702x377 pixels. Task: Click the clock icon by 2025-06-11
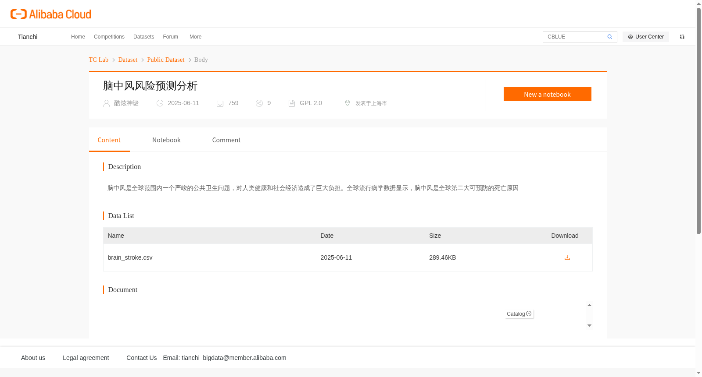(160, 103)
